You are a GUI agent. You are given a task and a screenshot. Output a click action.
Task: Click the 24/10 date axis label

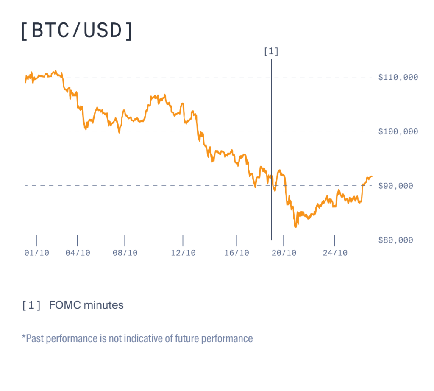click(x=335, y=253)
